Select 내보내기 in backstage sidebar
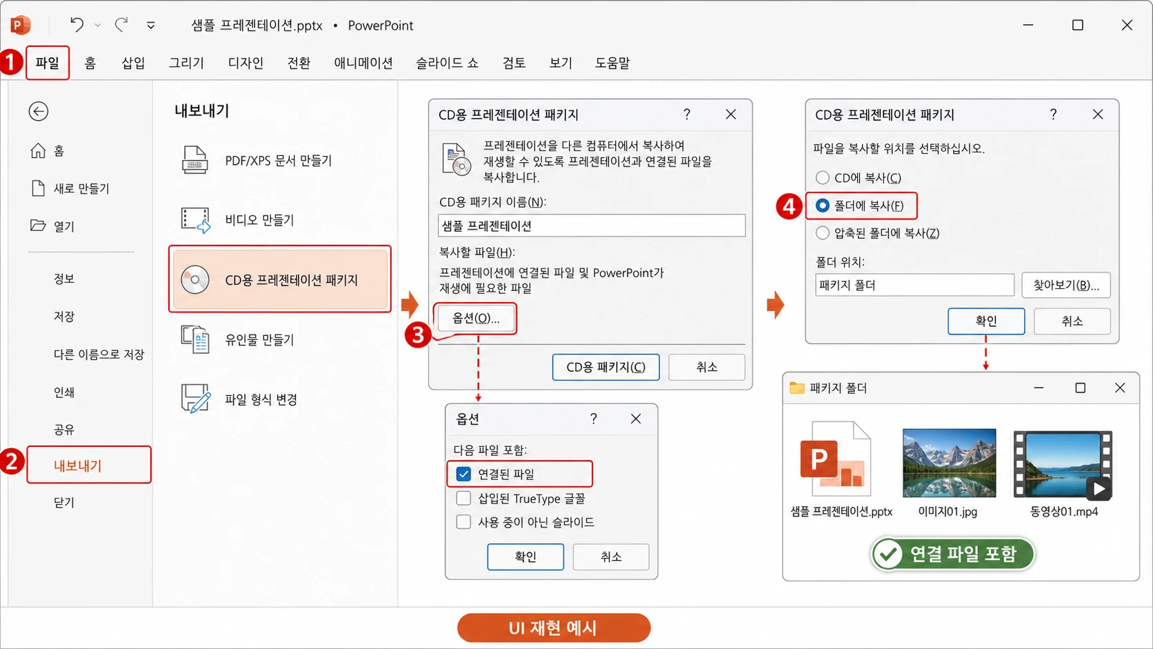Viewport: 1153px width, 649px height. coord(89,465)
